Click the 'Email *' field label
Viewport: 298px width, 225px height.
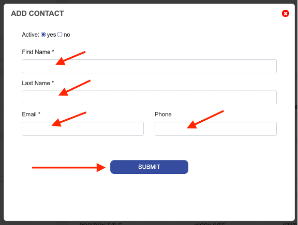(x=31, y=114)
